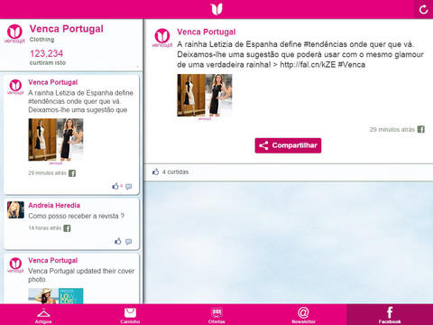Click the 4 curtidas like icon
The width and height of the screenshot is (433, 325).
(155, 172)
